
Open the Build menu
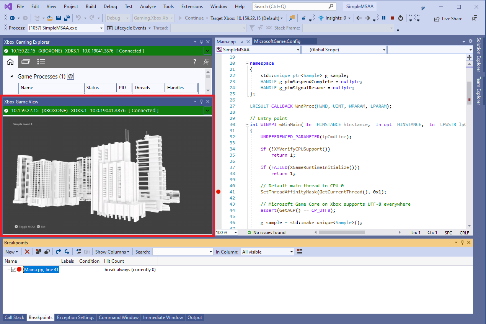[x=91, y=7]
